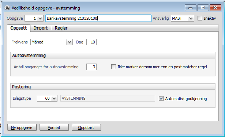The image size is (225, 137).
Task: Click the Frekvens label
Action: click(19, 42)
